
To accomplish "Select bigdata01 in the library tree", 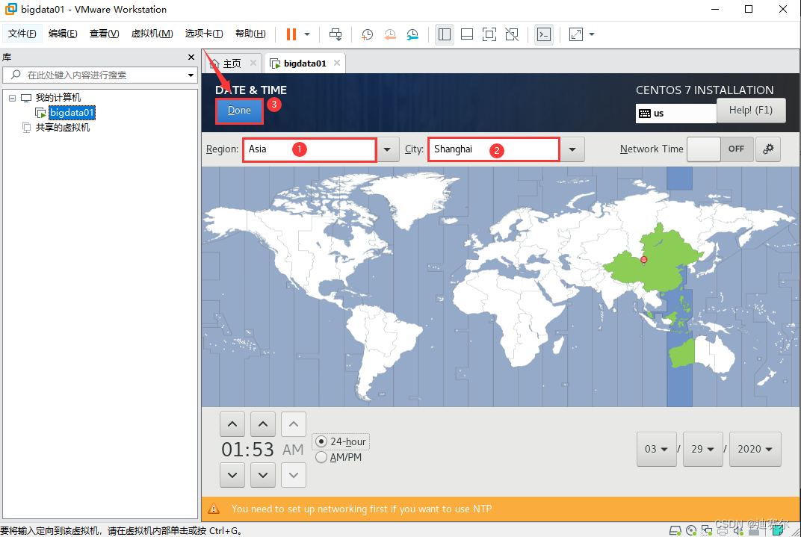I will [x=72, y=112].
